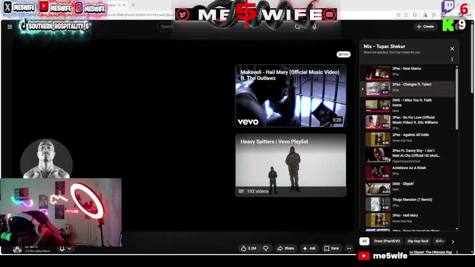475x267 pixels.
Task: Play Thugz Mansion (7 Remix)
Action: [407, 204]
